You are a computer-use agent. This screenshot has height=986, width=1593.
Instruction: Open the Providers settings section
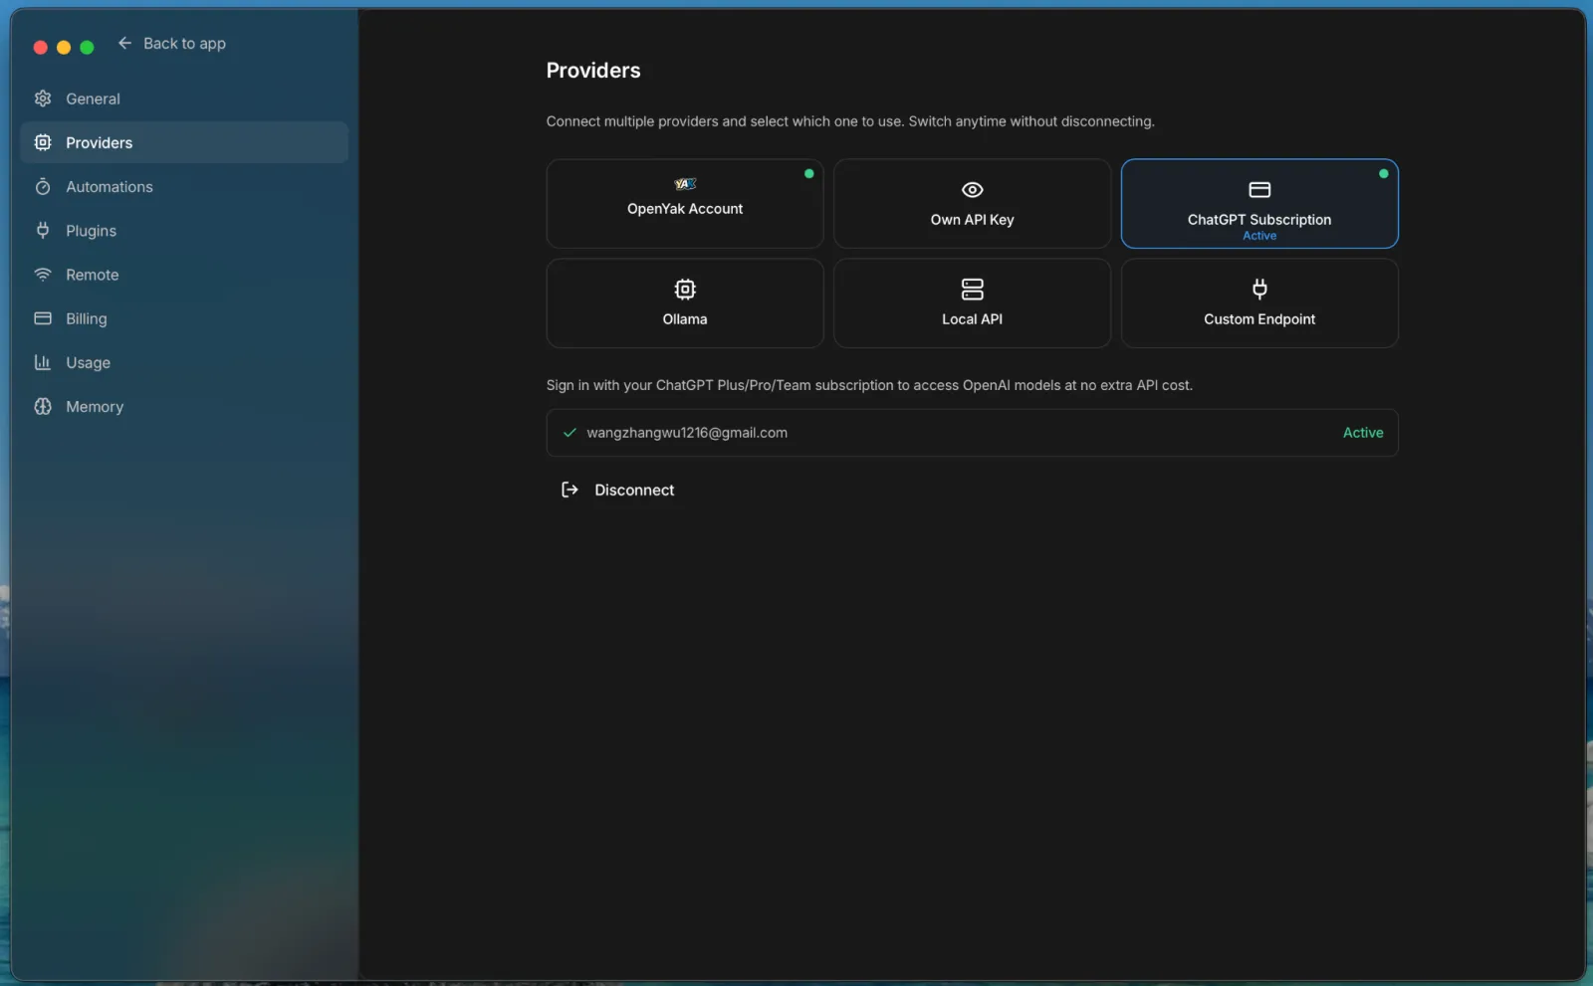[99, 142]
